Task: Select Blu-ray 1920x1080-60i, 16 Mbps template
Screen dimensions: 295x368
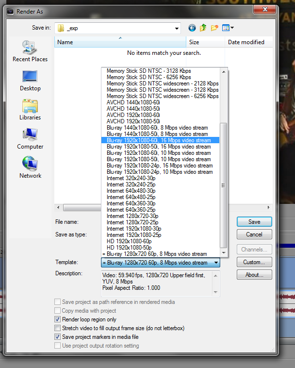Action: pyautogui.click(x=160, y=140)
